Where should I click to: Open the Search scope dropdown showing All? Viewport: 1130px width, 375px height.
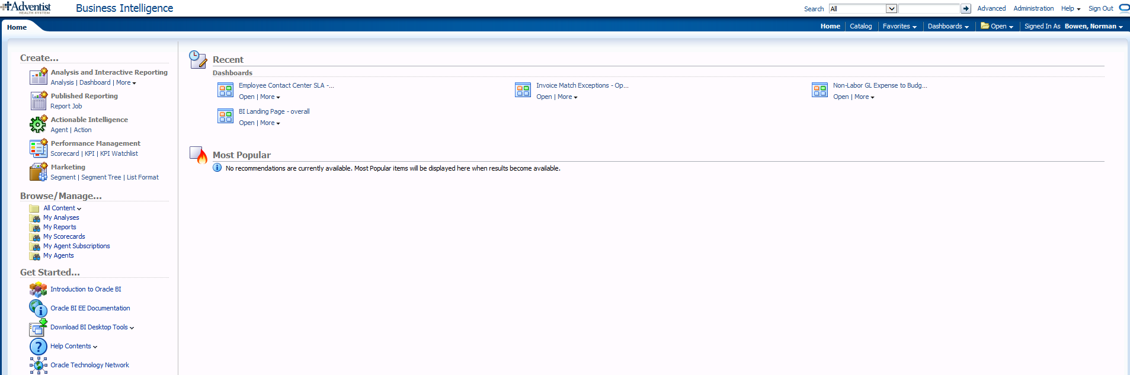coord(863,9)
